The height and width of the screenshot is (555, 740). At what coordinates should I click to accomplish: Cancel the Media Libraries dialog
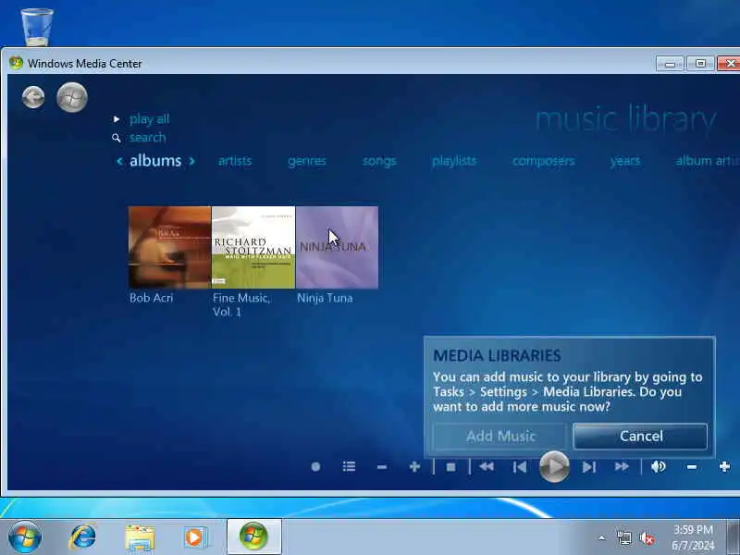point(640,436)
